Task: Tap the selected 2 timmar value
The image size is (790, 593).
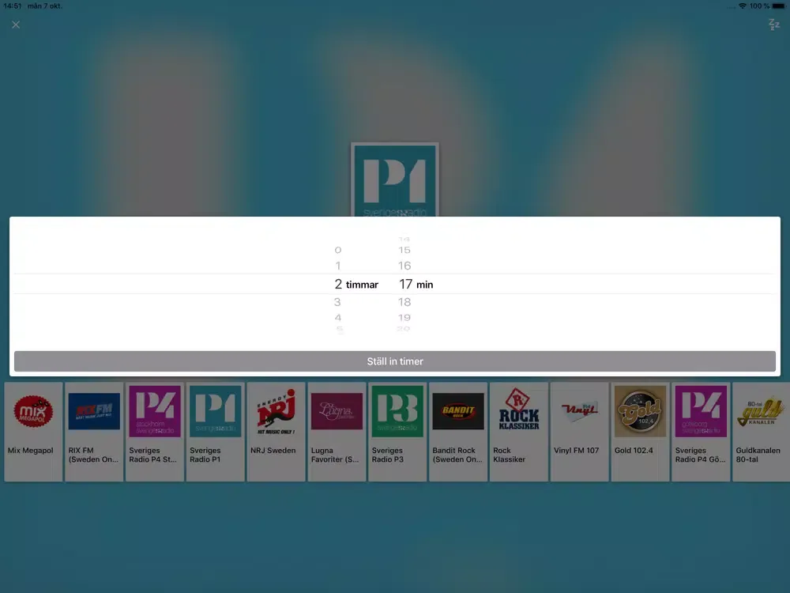Action: pos(356,285)
